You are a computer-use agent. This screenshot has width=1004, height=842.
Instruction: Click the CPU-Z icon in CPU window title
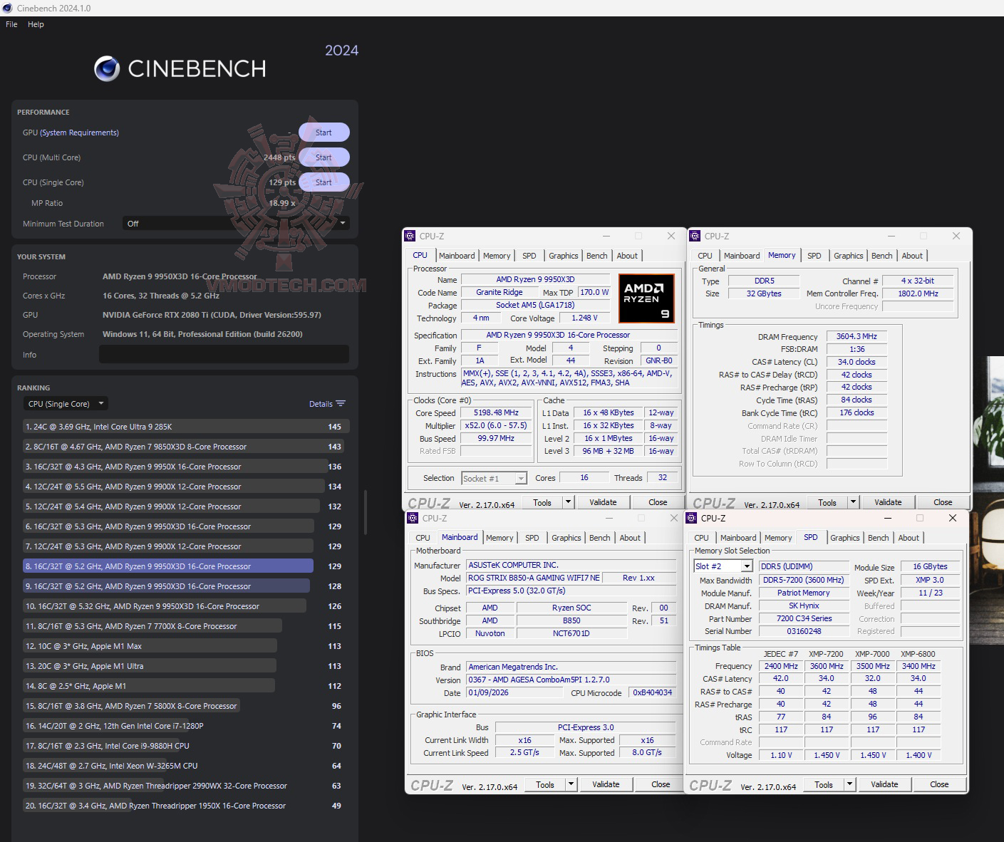[x=410, y=236]
